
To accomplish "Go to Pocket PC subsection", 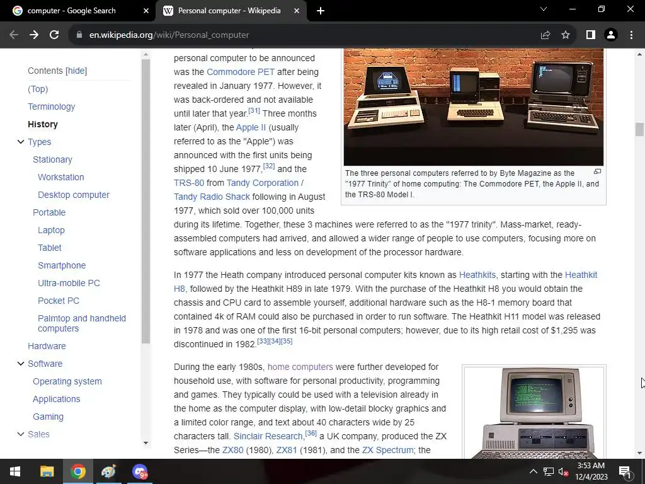I will [x=59, y=301].
